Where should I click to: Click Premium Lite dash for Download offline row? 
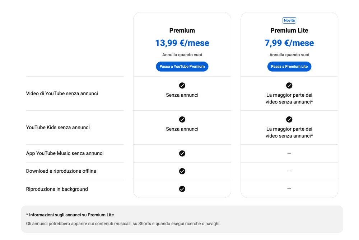pos(289,171)
